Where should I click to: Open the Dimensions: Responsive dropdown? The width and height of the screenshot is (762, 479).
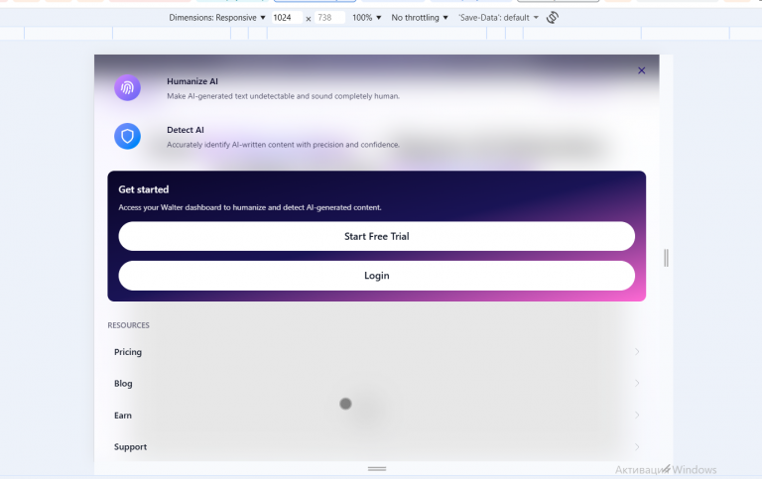217,18
